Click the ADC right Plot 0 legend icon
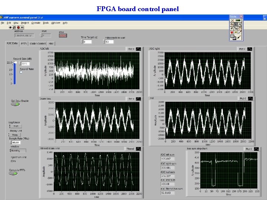 tap(250, 49)
